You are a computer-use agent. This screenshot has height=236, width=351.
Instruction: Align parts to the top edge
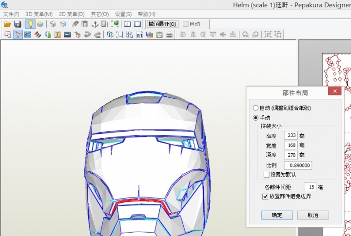click(213, 35)
